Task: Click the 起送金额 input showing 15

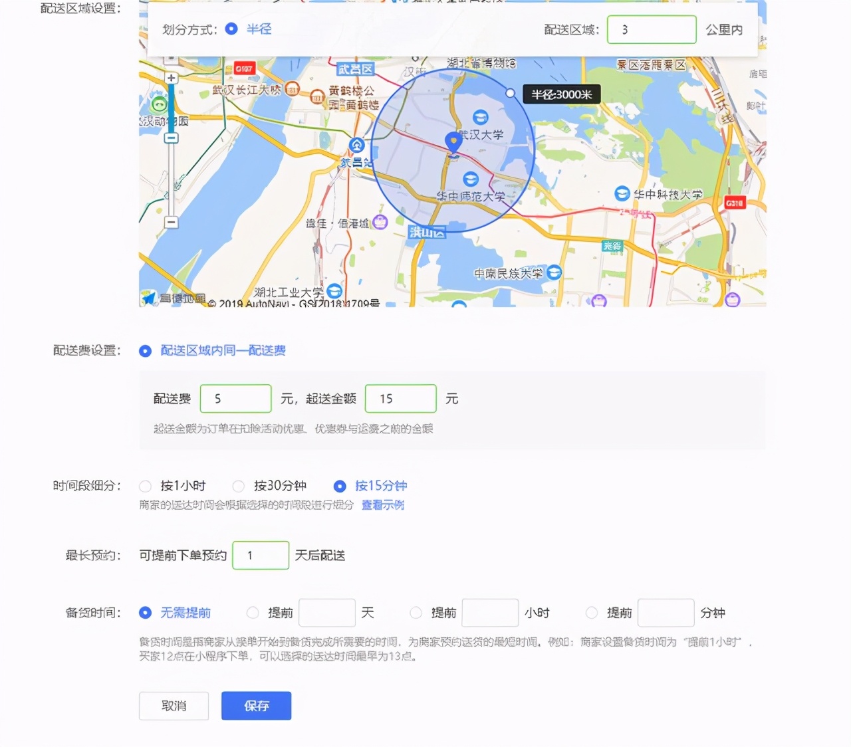Action: pyautogui.click(x=400, y=399)
